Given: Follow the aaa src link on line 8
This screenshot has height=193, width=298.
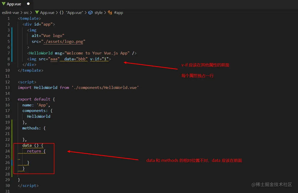Looking at the screenshot, I should [54, 59].
